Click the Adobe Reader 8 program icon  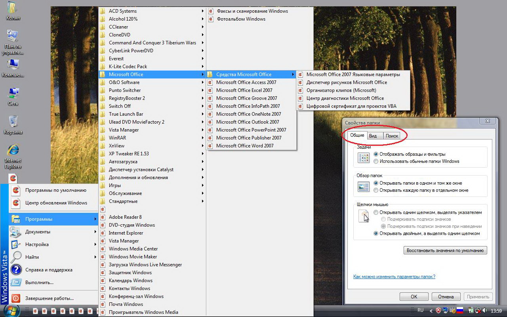103,217
